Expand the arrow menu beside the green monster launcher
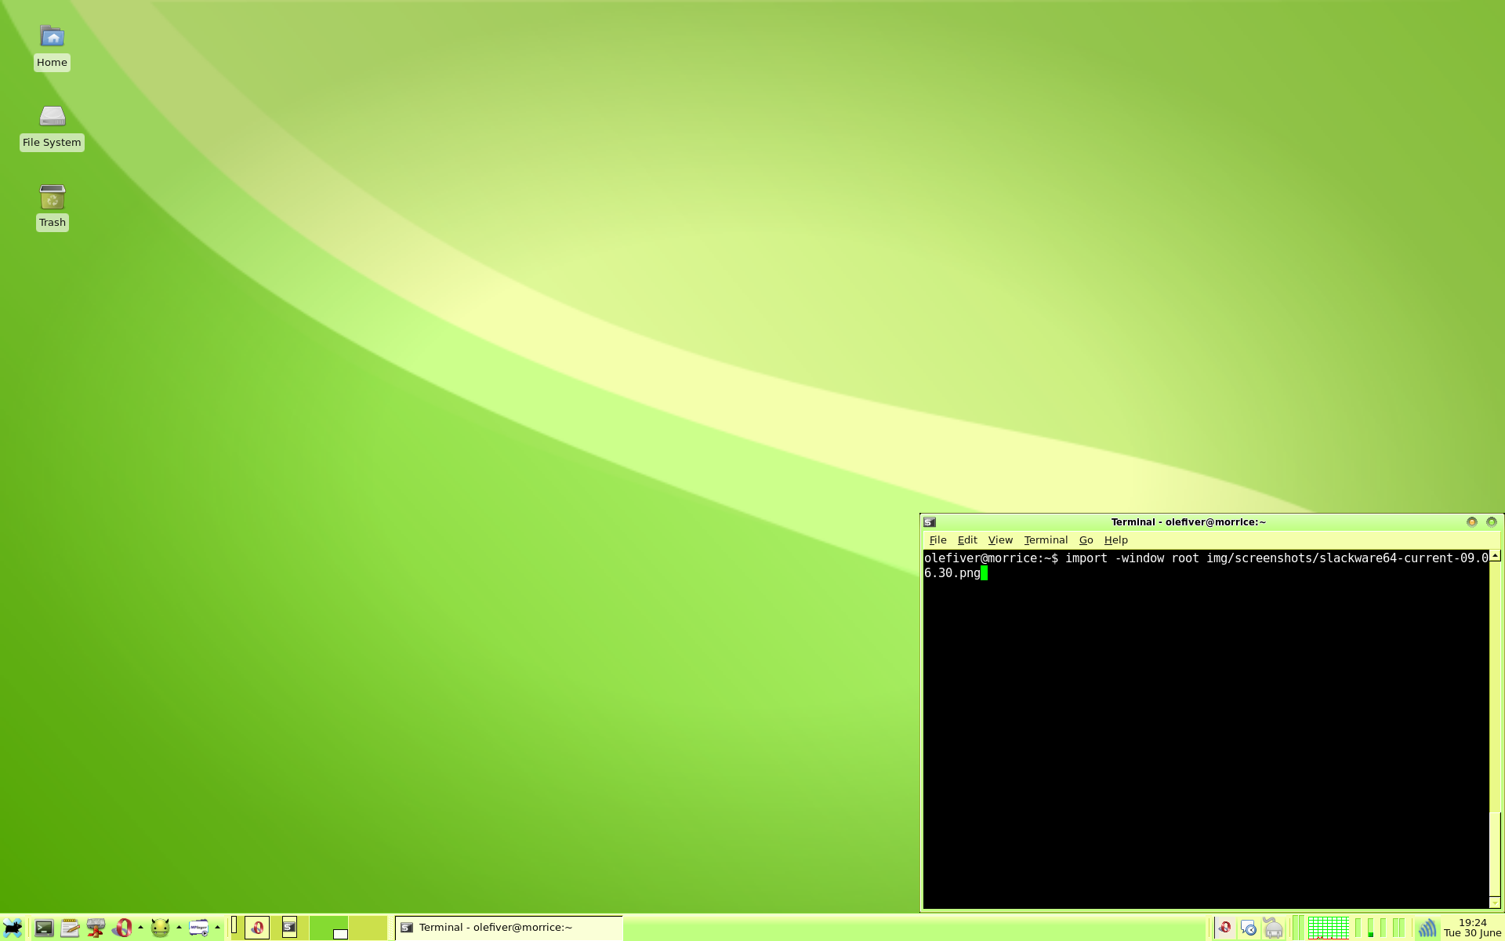This screenshot has height=941, width=1505. click(x=179, y=928)
